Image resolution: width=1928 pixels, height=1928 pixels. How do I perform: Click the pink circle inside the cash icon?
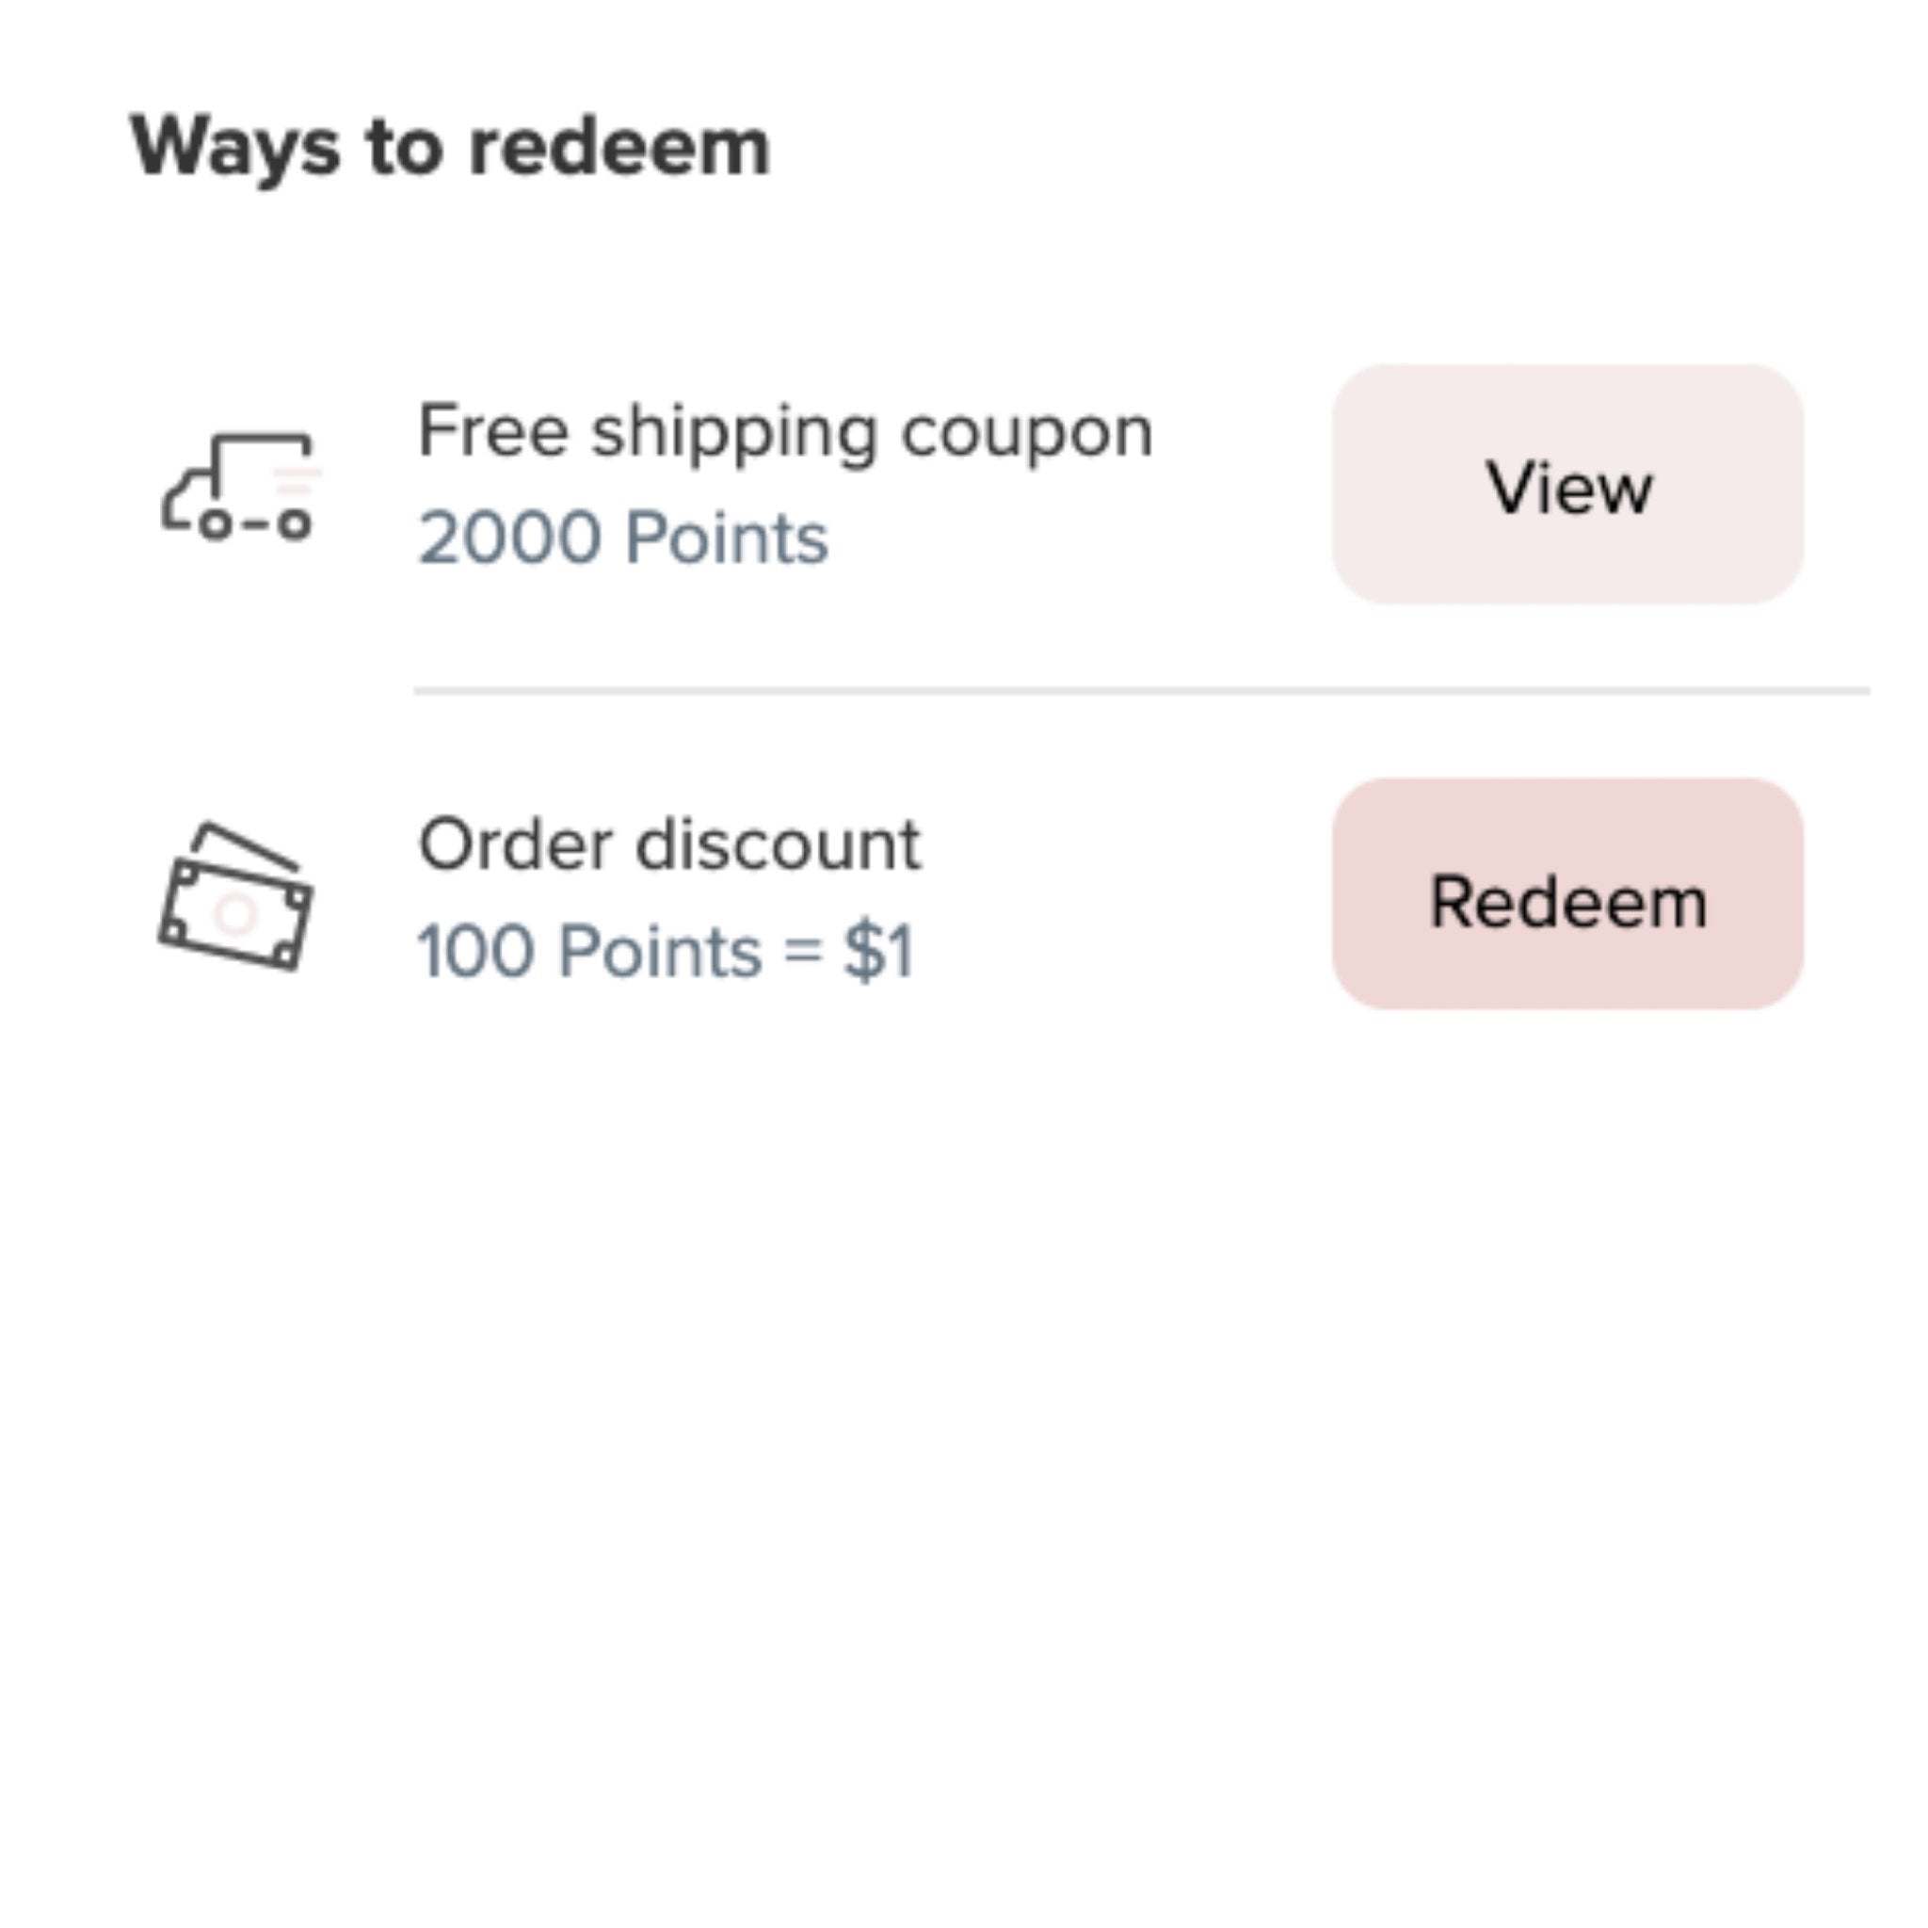coord(236,913)
